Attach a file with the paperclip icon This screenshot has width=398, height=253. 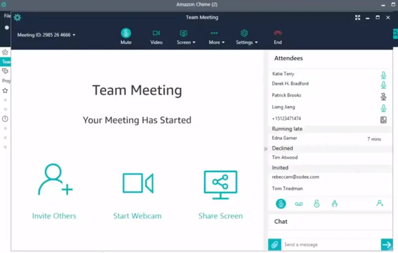tap(275, 244)
